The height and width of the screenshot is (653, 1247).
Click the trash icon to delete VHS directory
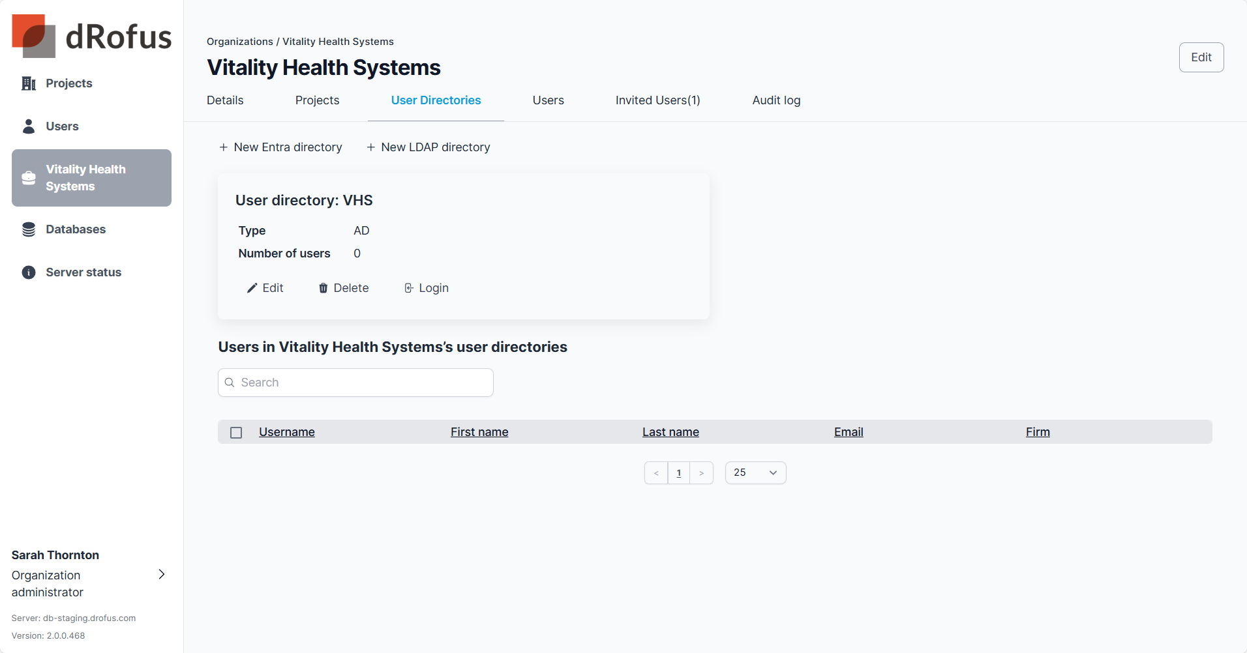tap(323, 288)
